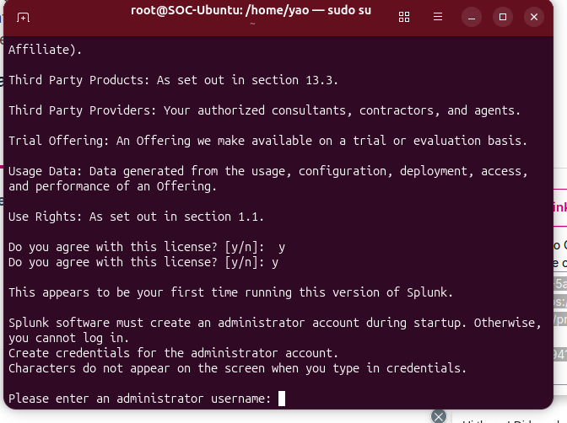The image size is (567, 423).
Task: Click the 'Trial Offering' definition line
Action: (268, 141)
